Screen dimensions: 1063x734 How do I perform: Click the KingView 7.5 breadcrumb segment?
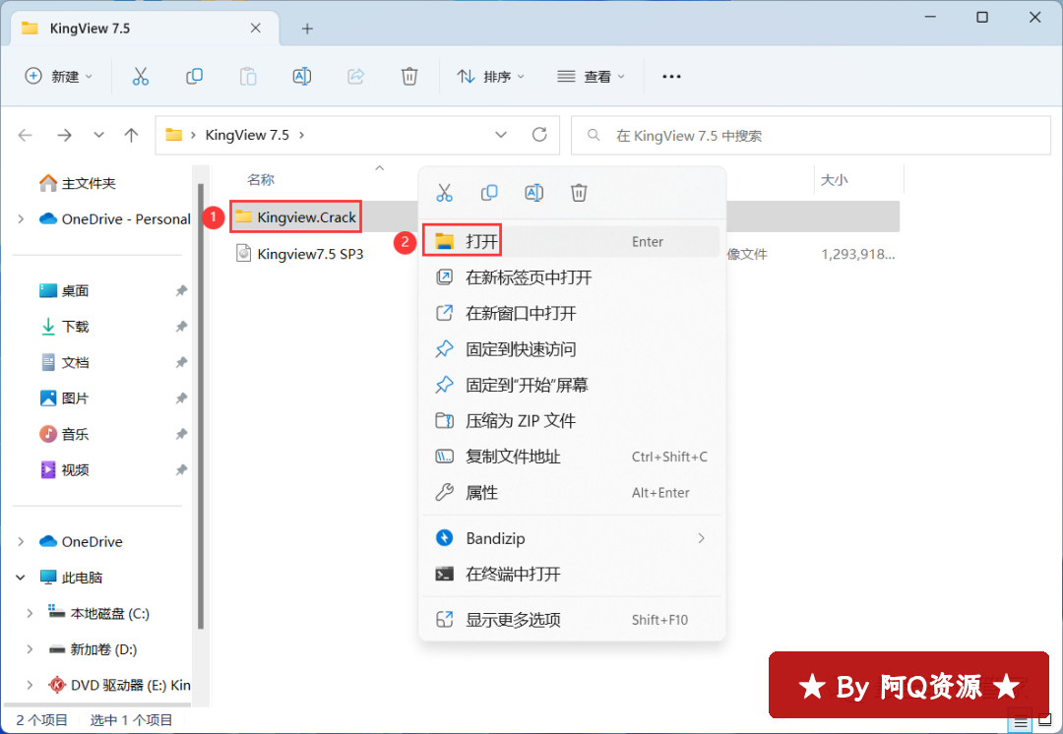pyautogui.click(x=247, y=135)
